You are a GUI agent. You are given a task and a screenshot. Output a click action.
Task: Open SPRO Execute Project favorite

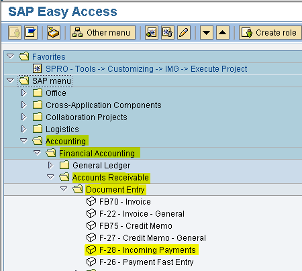(x=146, y=69)
